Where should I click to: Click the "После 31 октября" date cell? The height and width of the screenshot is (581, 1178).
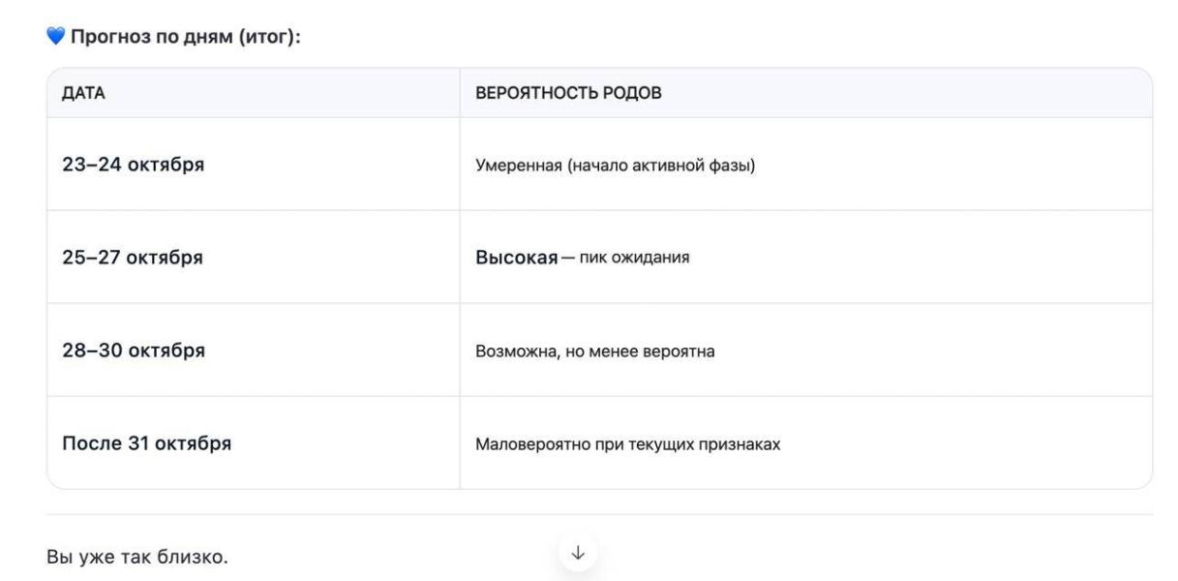[x=146, y=443]
